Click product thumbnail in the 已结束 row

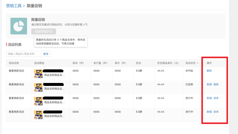coord(38,87)
